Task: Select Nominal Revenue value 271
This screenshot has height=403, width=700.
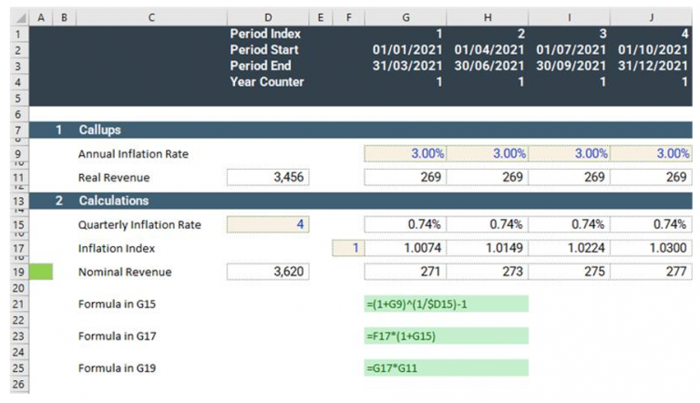Action: (406, 272)
